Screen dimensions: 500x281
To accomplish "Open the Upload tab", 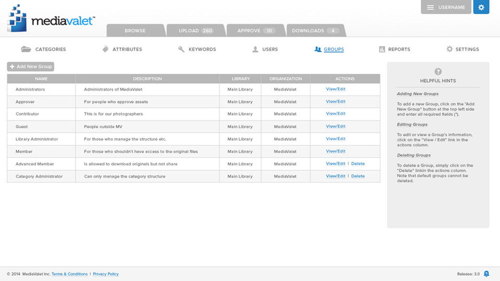I will click(196, 31).
